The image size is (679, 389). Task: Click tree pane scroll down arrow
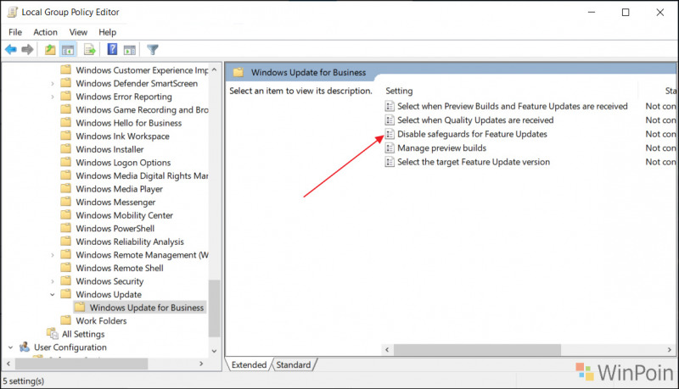click(215, 351)
